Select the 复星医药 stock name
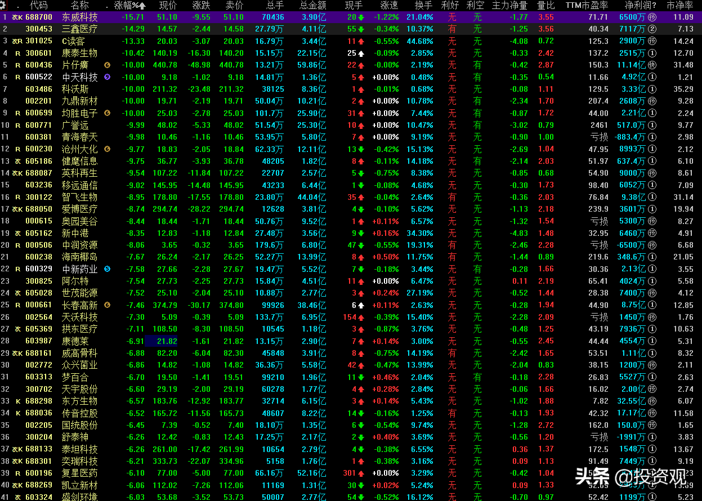Viewport: 702px width, 501px height. pos(79,473)
